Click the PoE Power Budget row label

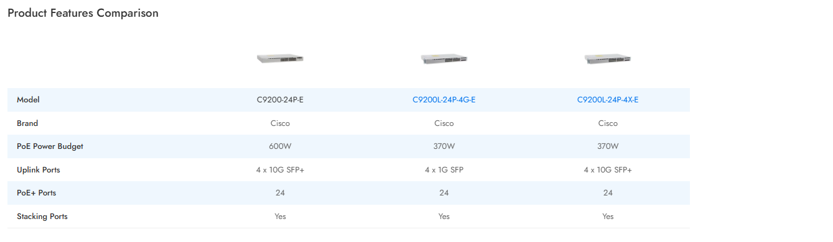pos(50,146)
